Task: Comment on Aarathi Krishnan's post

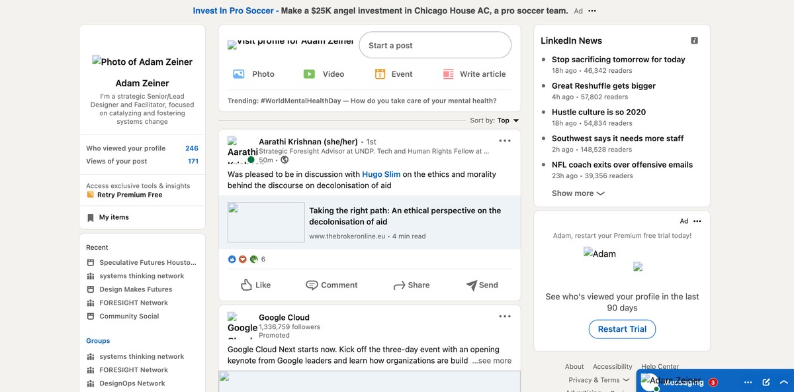Action: [x=331, y=285]
